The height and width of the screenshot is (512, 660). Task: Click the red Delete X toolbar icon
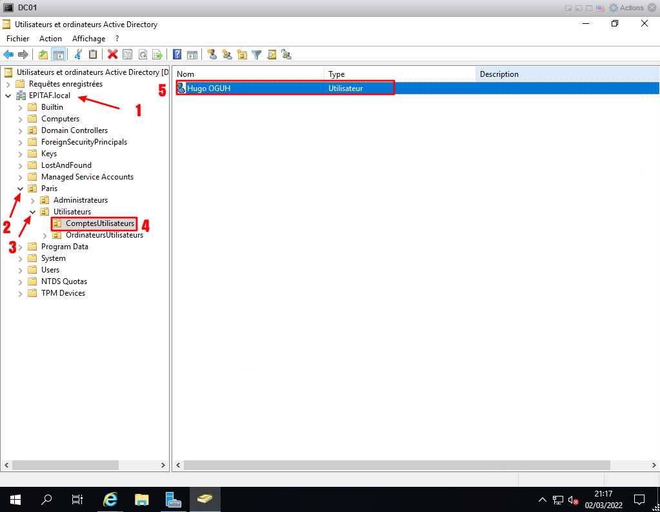pos(112,55)
